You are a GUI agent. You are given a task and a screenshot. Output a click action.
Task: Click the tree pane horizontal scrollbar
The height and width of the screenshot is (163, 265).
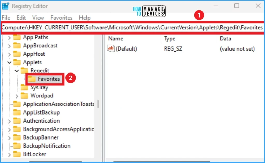click(55, 162)
